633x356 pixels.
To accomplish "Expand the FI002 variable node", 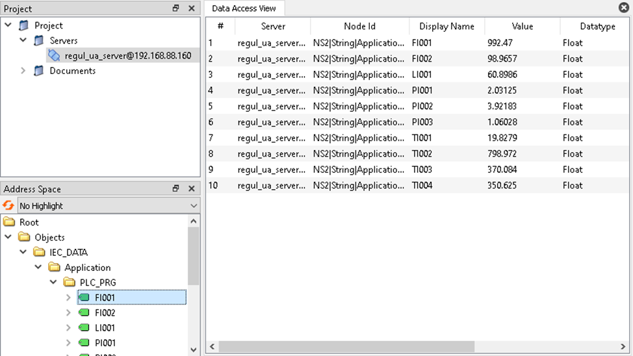I will point(68,313).
